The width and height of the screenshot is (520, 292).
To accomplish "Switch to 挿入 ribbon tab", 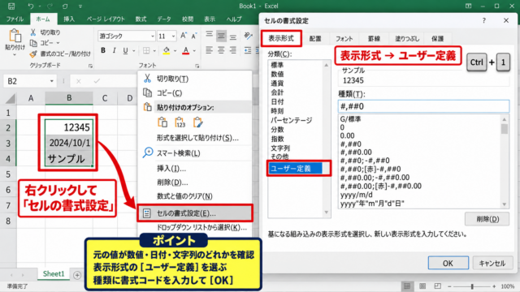I will 69,19.
